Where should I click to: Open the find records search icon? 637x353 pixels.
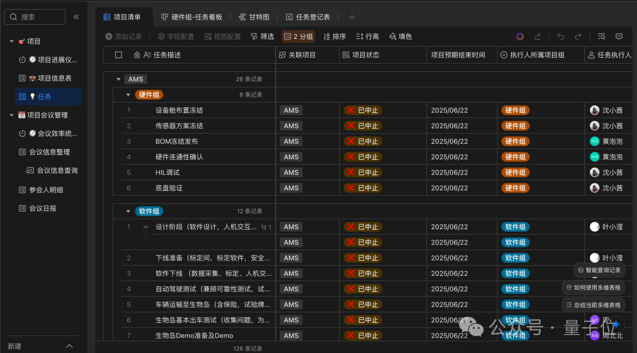tap(602, 37)
